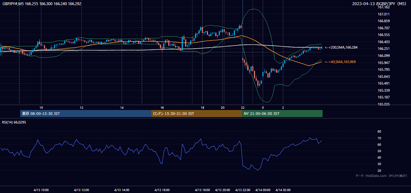The width and height of the screenshot is (411, 193).
Task: Click price level 166.707 on the axis
Action: coord(384,28)
